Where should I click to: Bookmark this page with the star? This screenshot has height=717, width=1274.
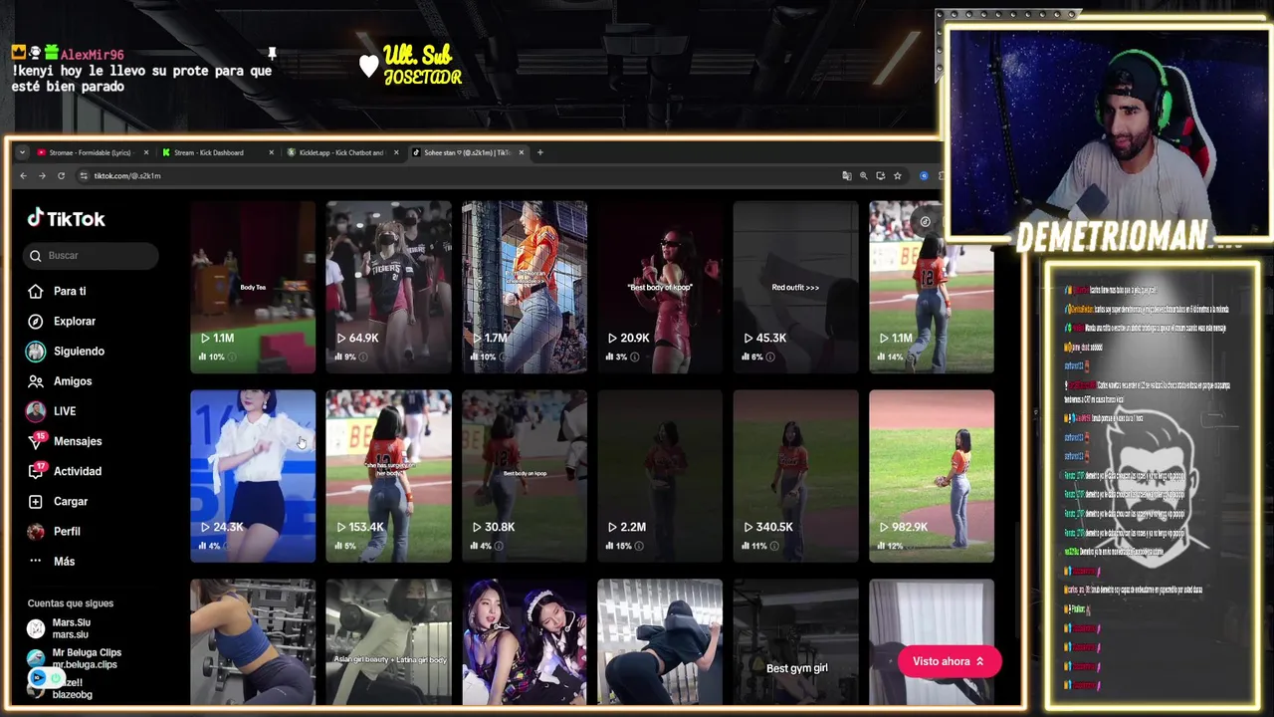coord(898,175)
